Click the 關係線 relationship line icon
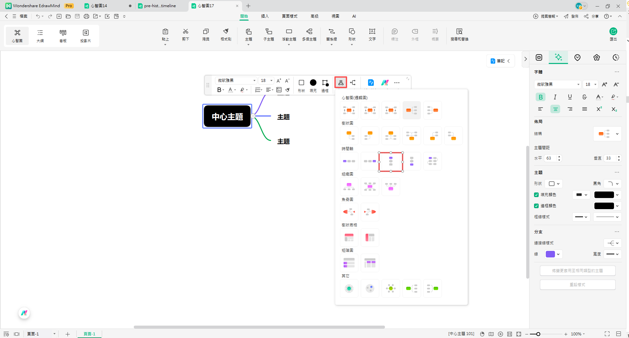This screenshot has height=338, width=629. (x=331, y=35)
